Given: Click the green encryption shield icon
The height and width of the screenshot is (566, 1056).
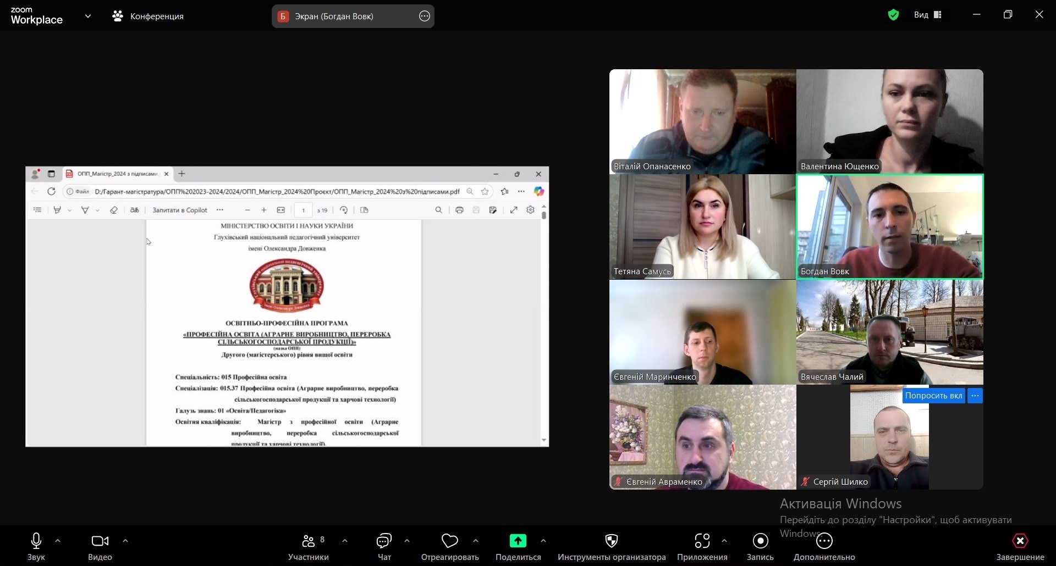Looking at the screenshot, I should click(x=893, y=15).
